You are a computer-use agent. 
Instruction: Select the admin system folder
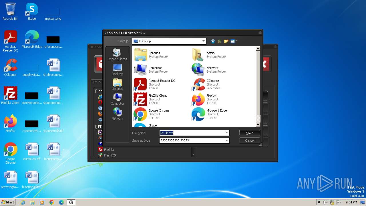pyautogui.click(x=209, y=55)
